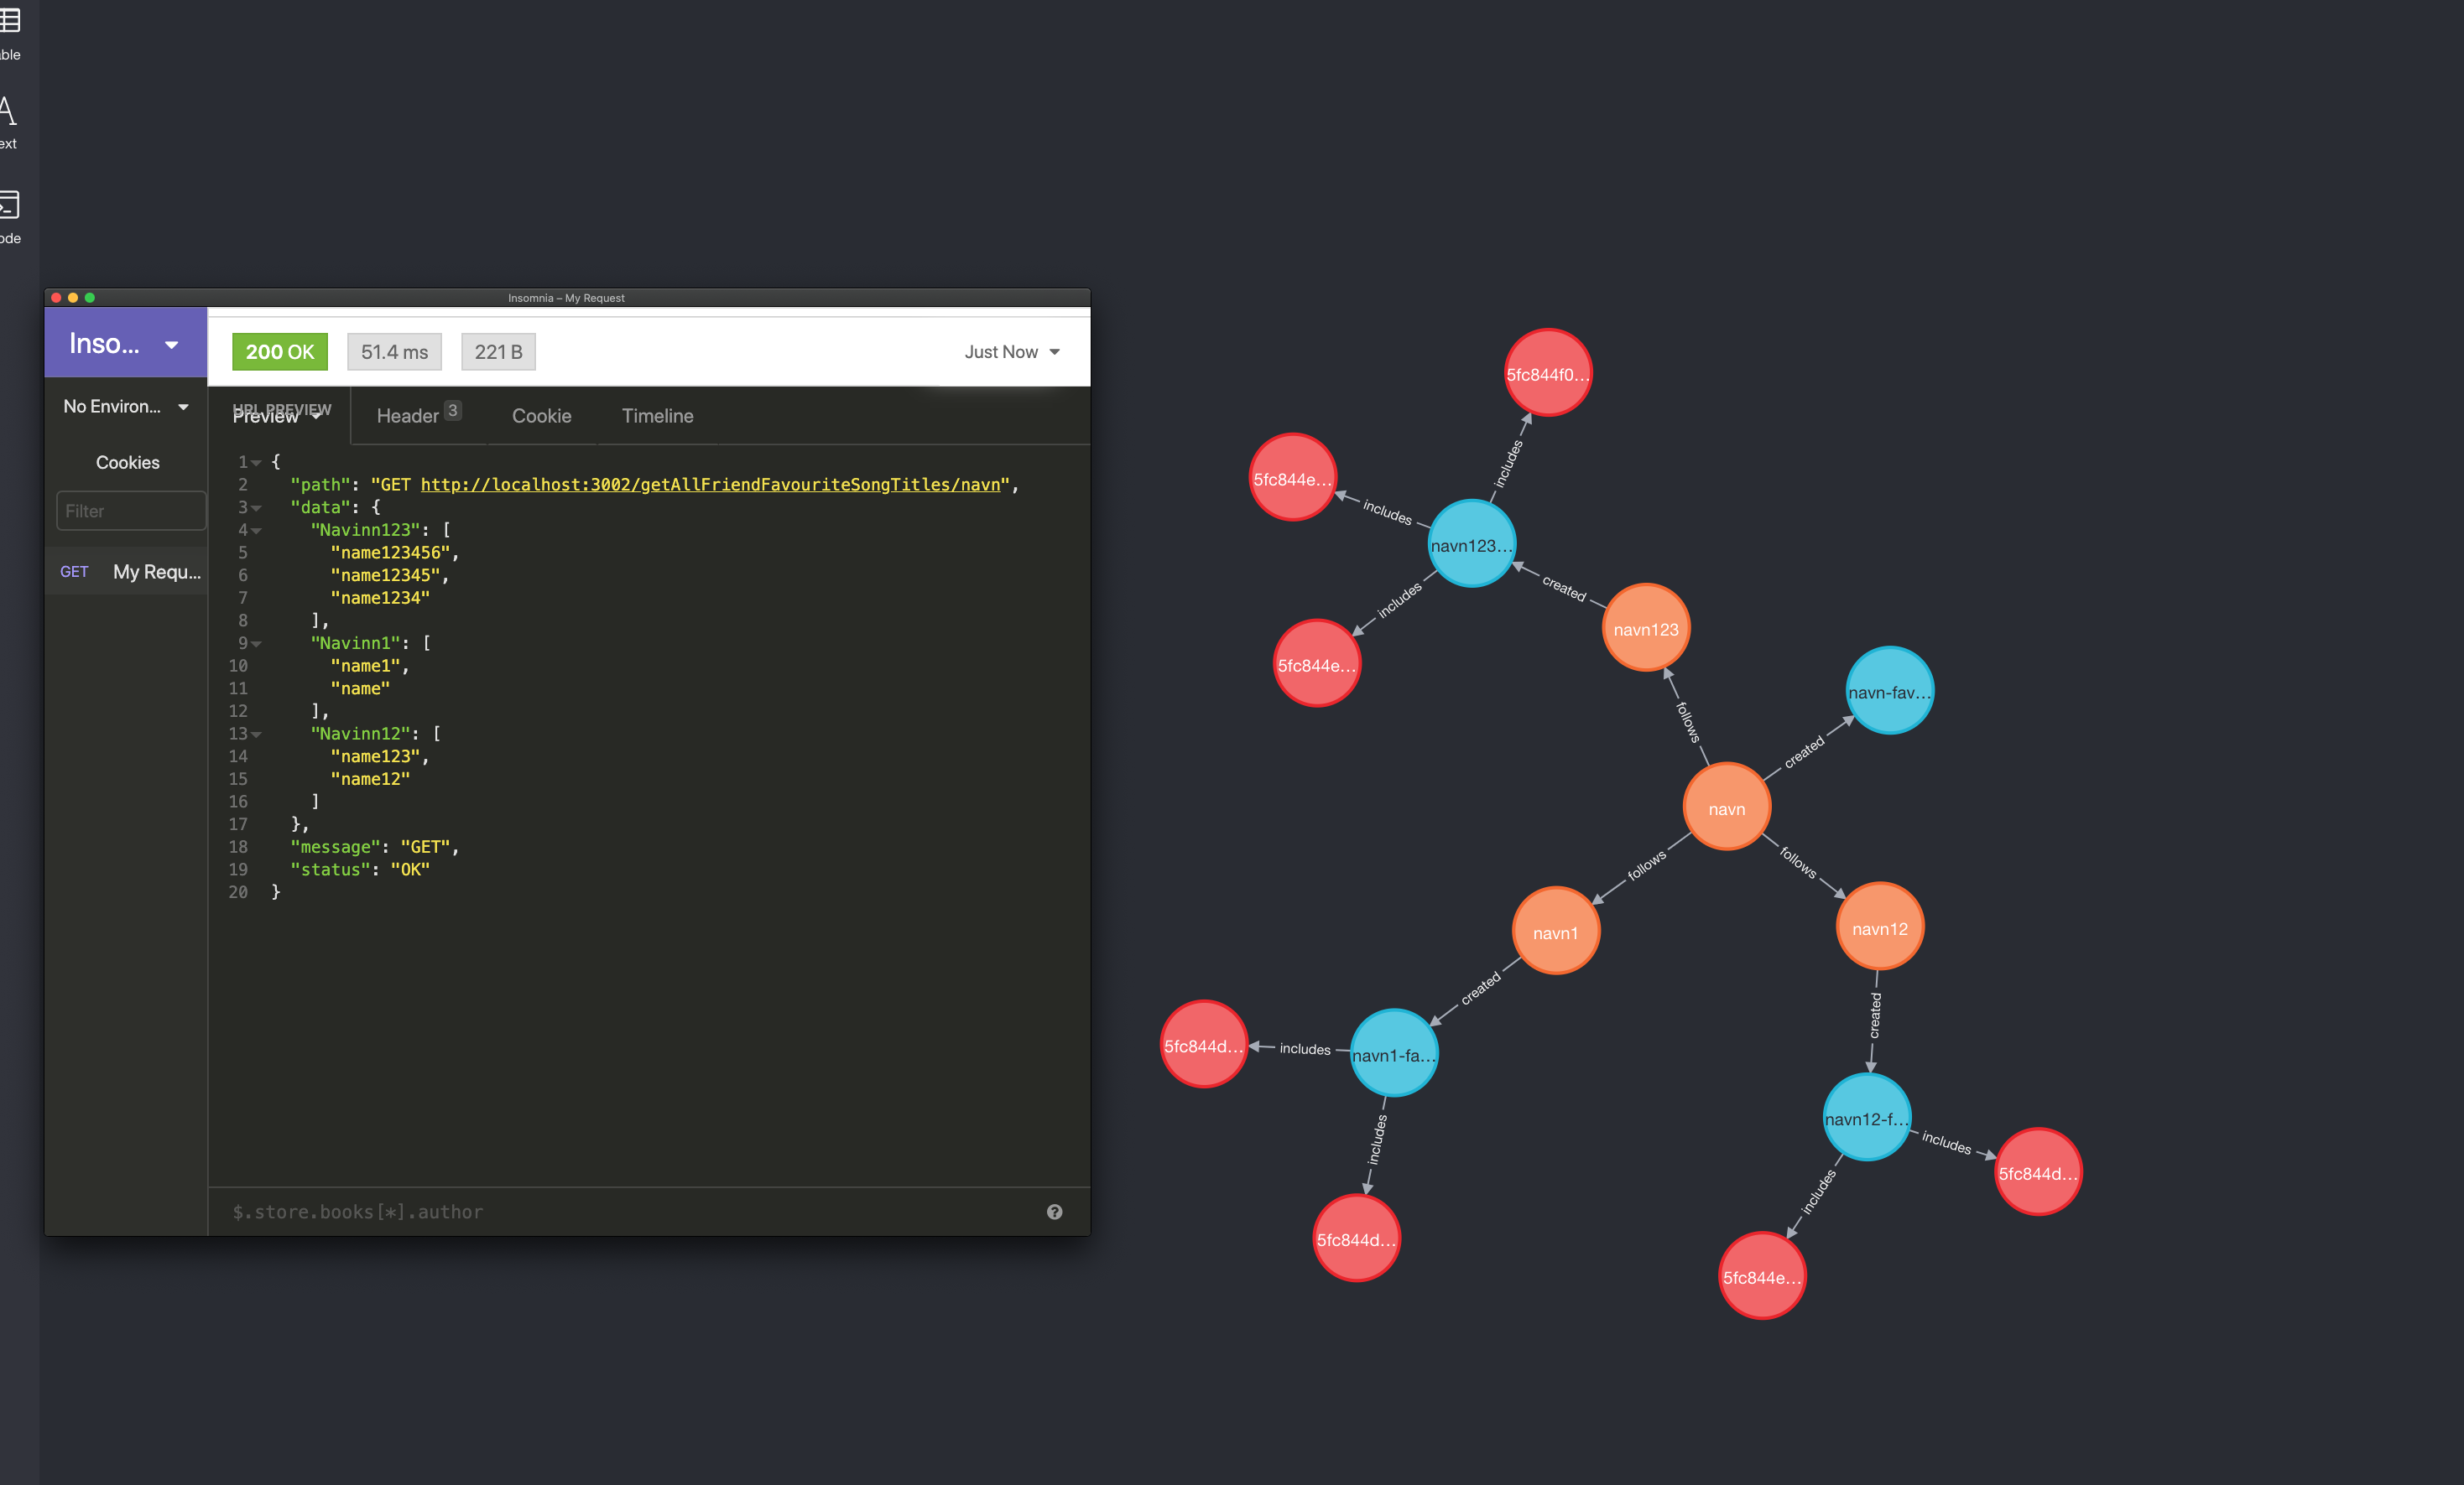Click the orange navn graph node

click(x=1726, y=807)
